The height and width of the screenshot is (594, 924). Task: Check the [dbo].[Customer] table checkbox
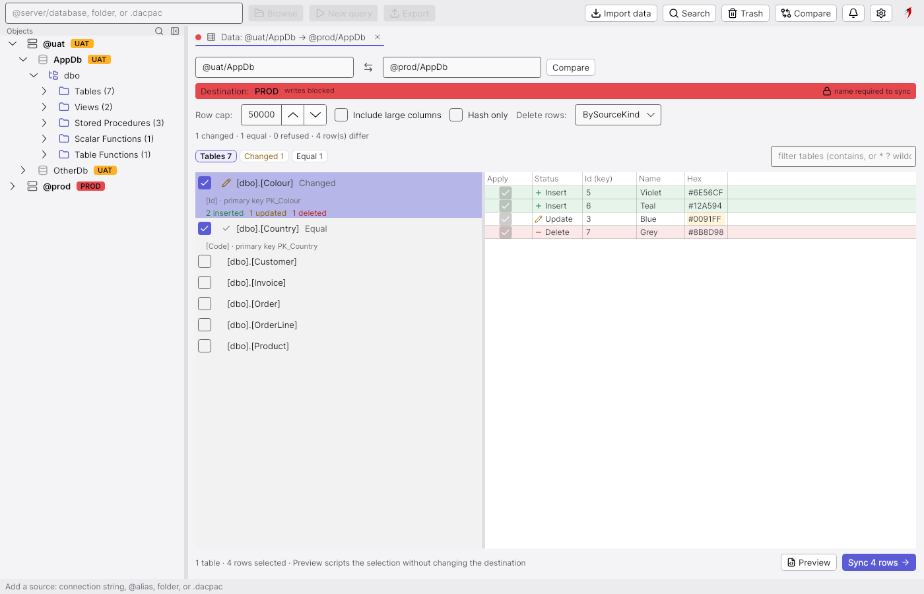point(205,261)
